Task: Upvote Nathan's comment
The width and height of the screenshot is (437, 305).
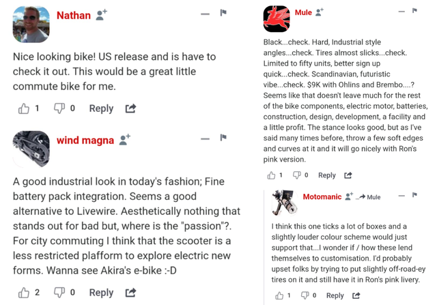Action: [25, 108]
